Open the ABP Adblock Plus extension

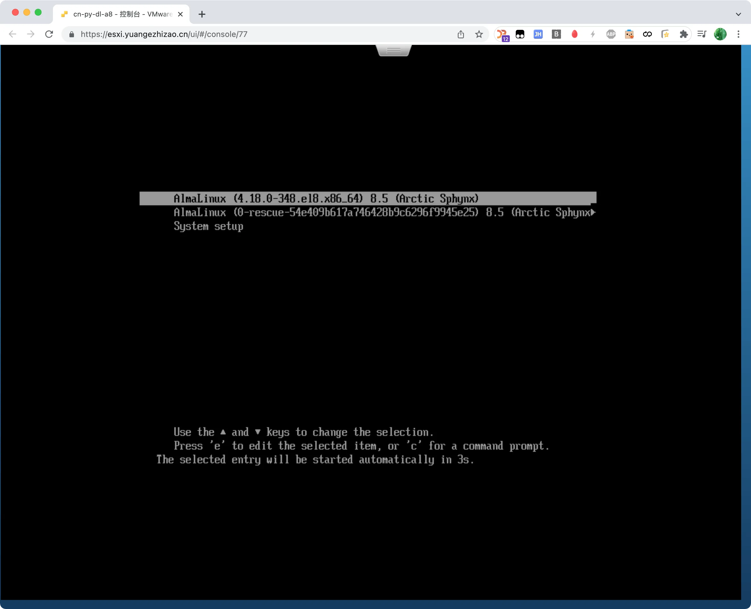pos(611,34)
